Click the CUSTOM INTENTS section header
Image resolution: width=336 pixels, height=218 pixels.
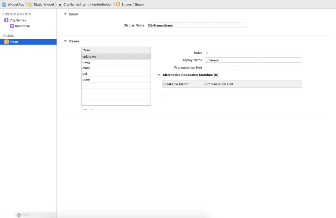coord(17,14)
